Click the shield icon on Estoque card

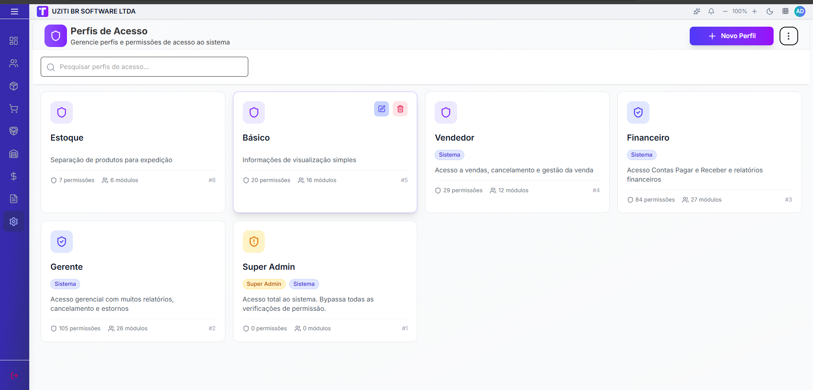tap(61, 112)
